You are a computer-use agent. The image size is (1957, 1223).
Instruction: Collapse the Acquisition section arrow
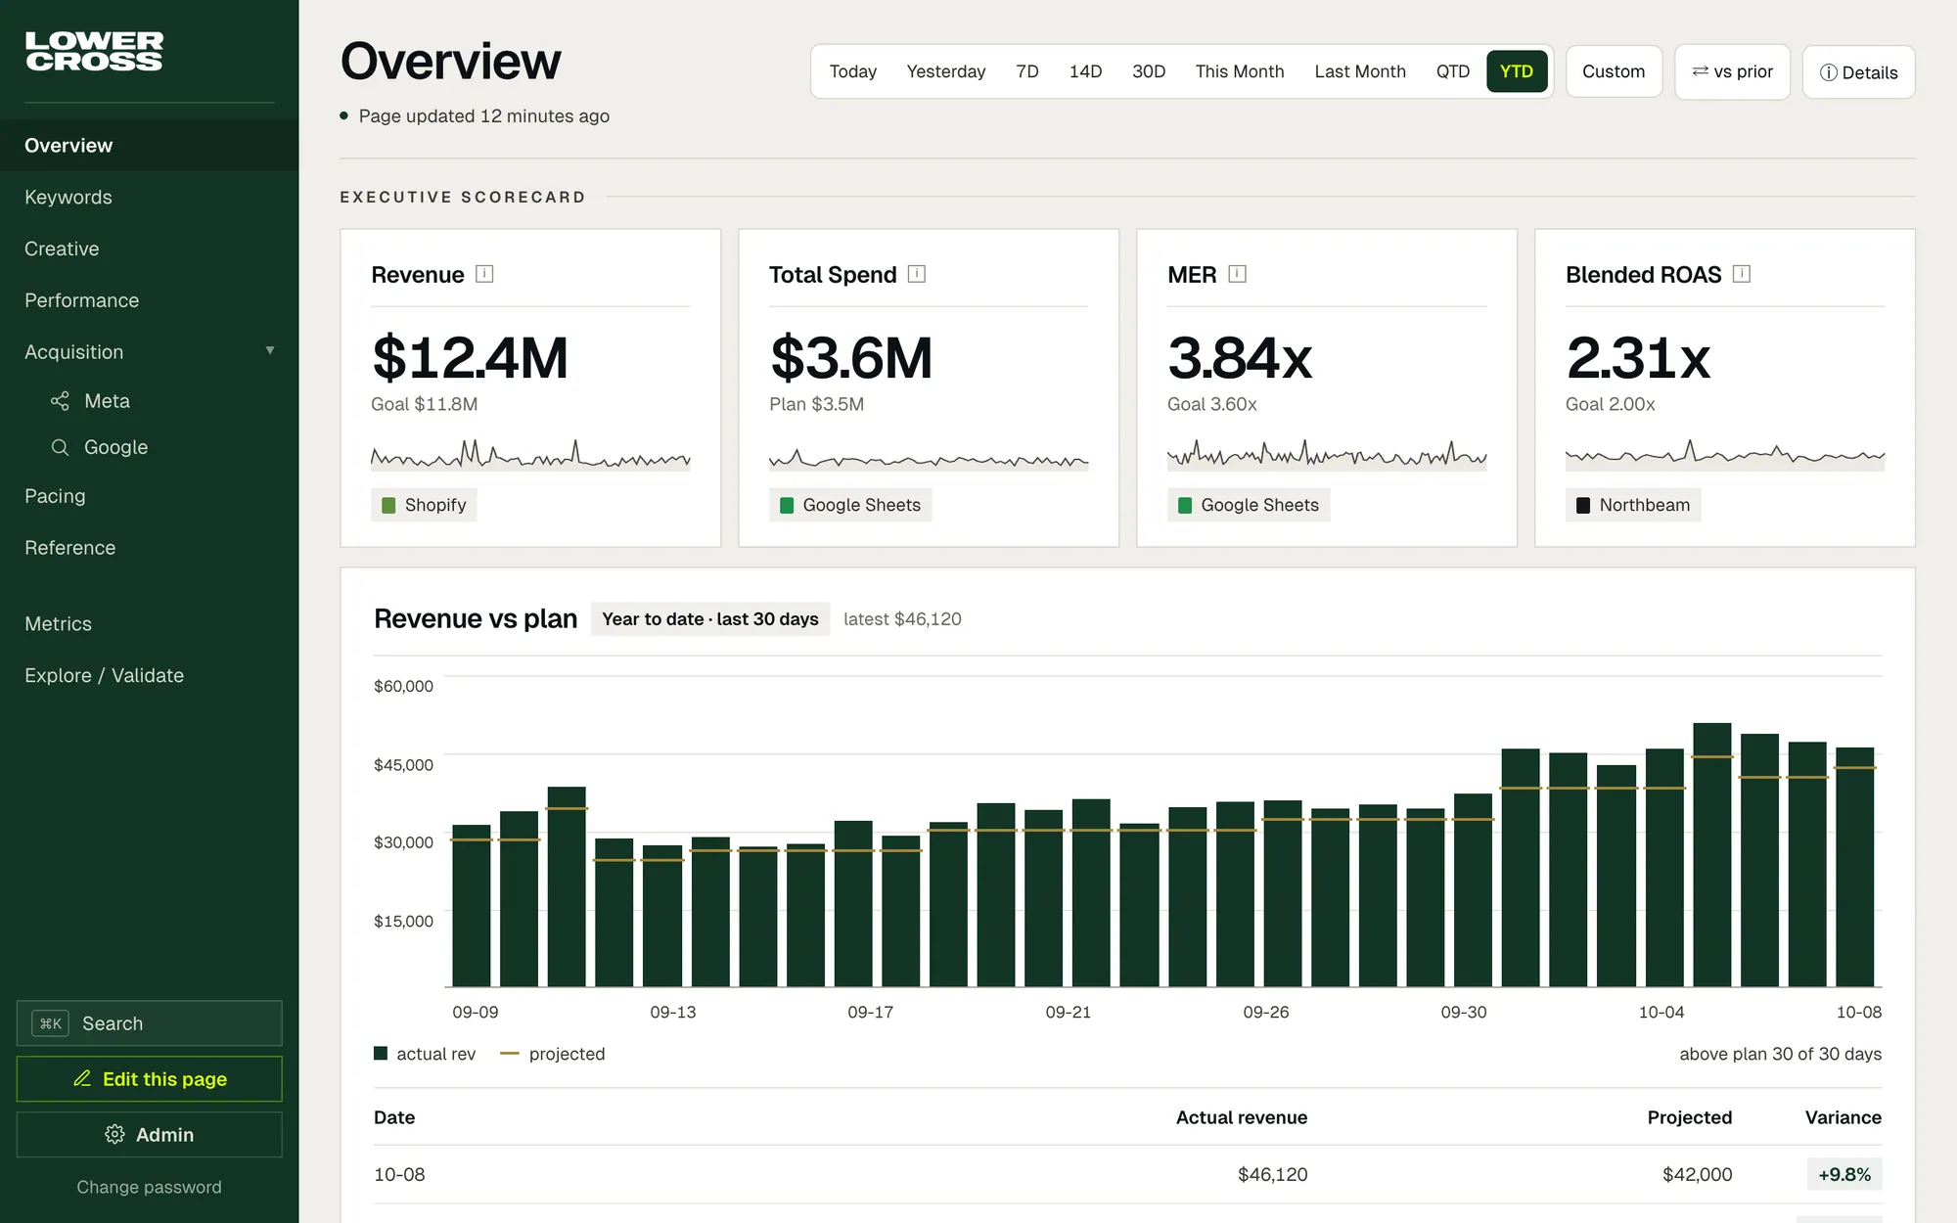click(270, 350)
